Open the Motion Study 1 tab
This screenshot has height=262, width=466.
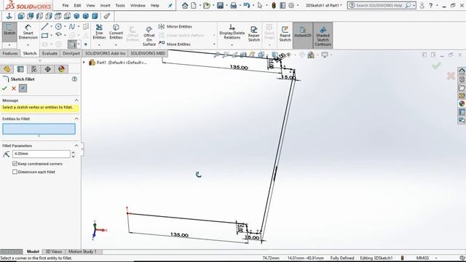click(82, 252)
